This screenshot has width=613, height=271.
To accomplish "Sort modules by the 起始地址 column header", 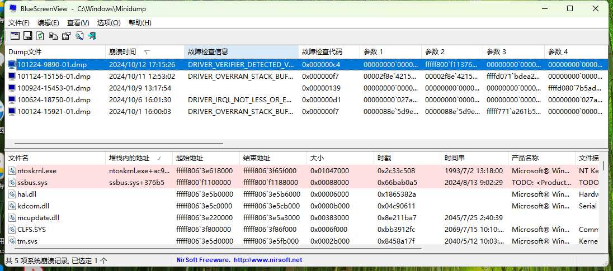I will (x=206, y=158).
